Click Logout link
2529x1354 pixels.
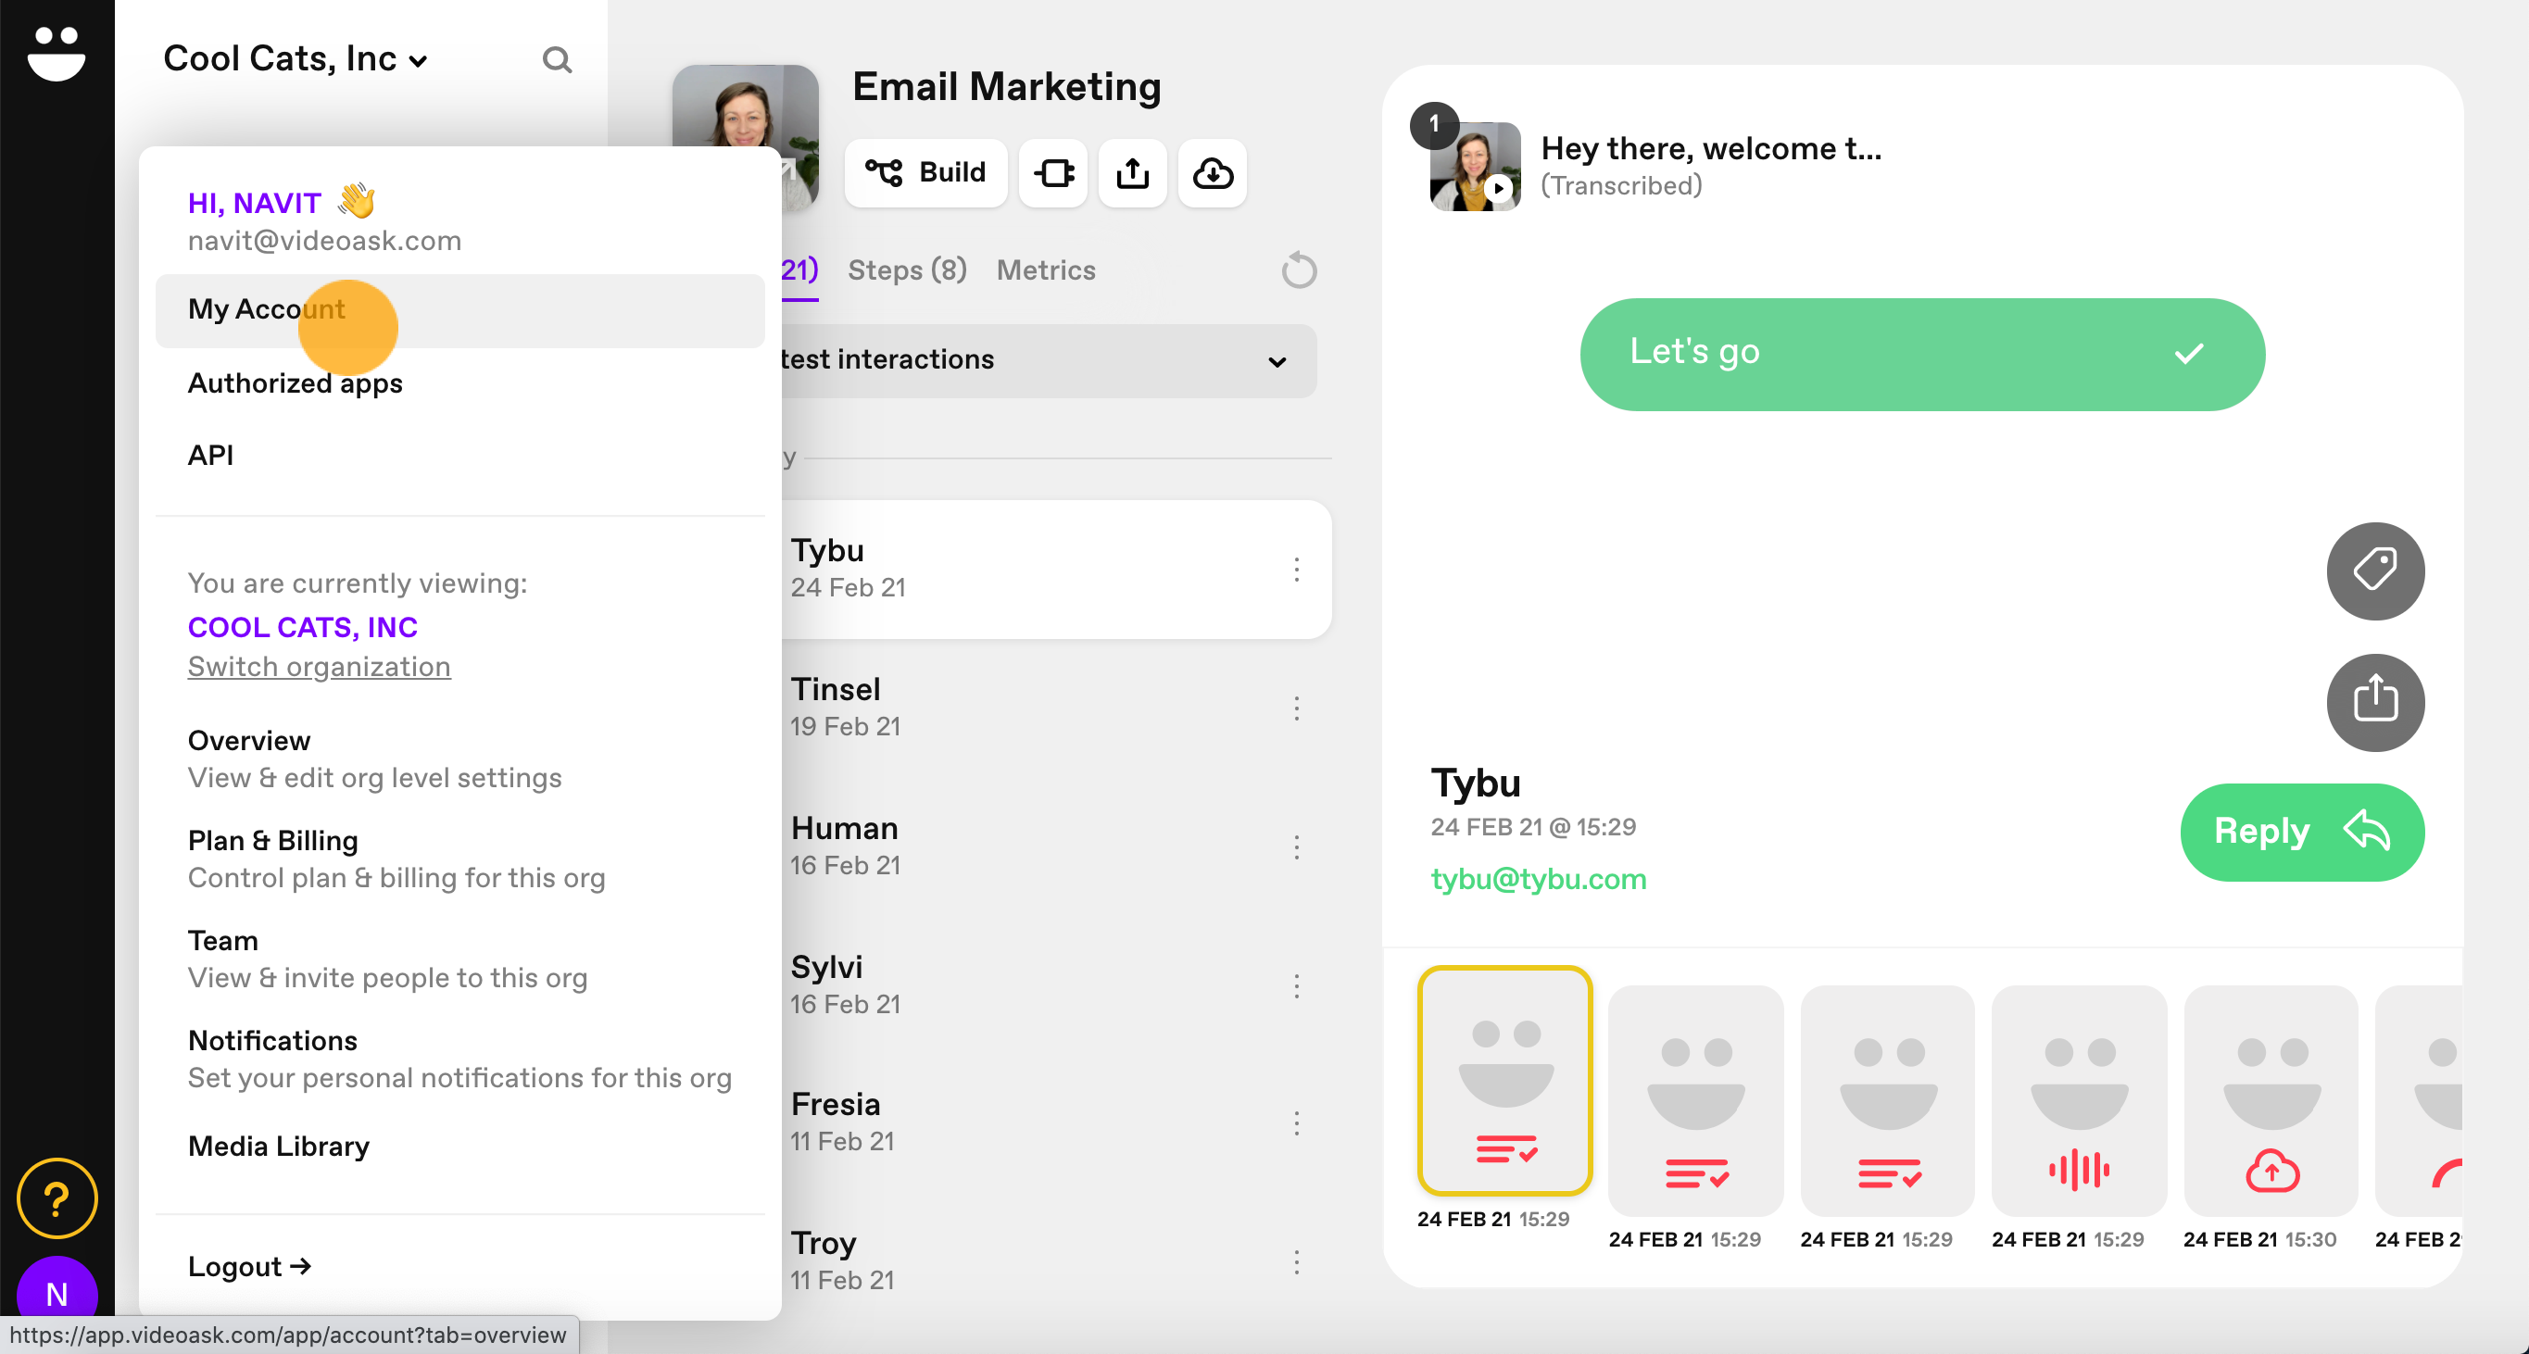click(249, 1267)
